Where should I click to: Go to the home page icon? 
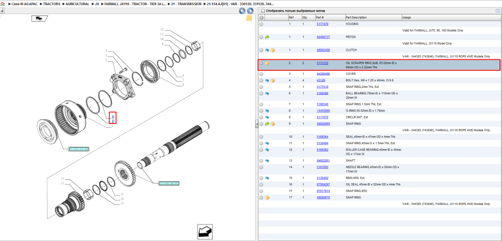click(3, 4)
